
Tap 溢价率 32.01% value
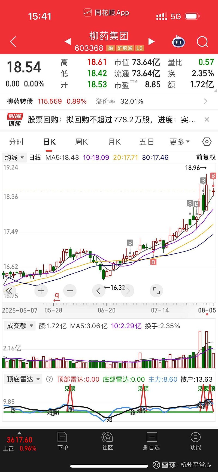pos(132,101)
